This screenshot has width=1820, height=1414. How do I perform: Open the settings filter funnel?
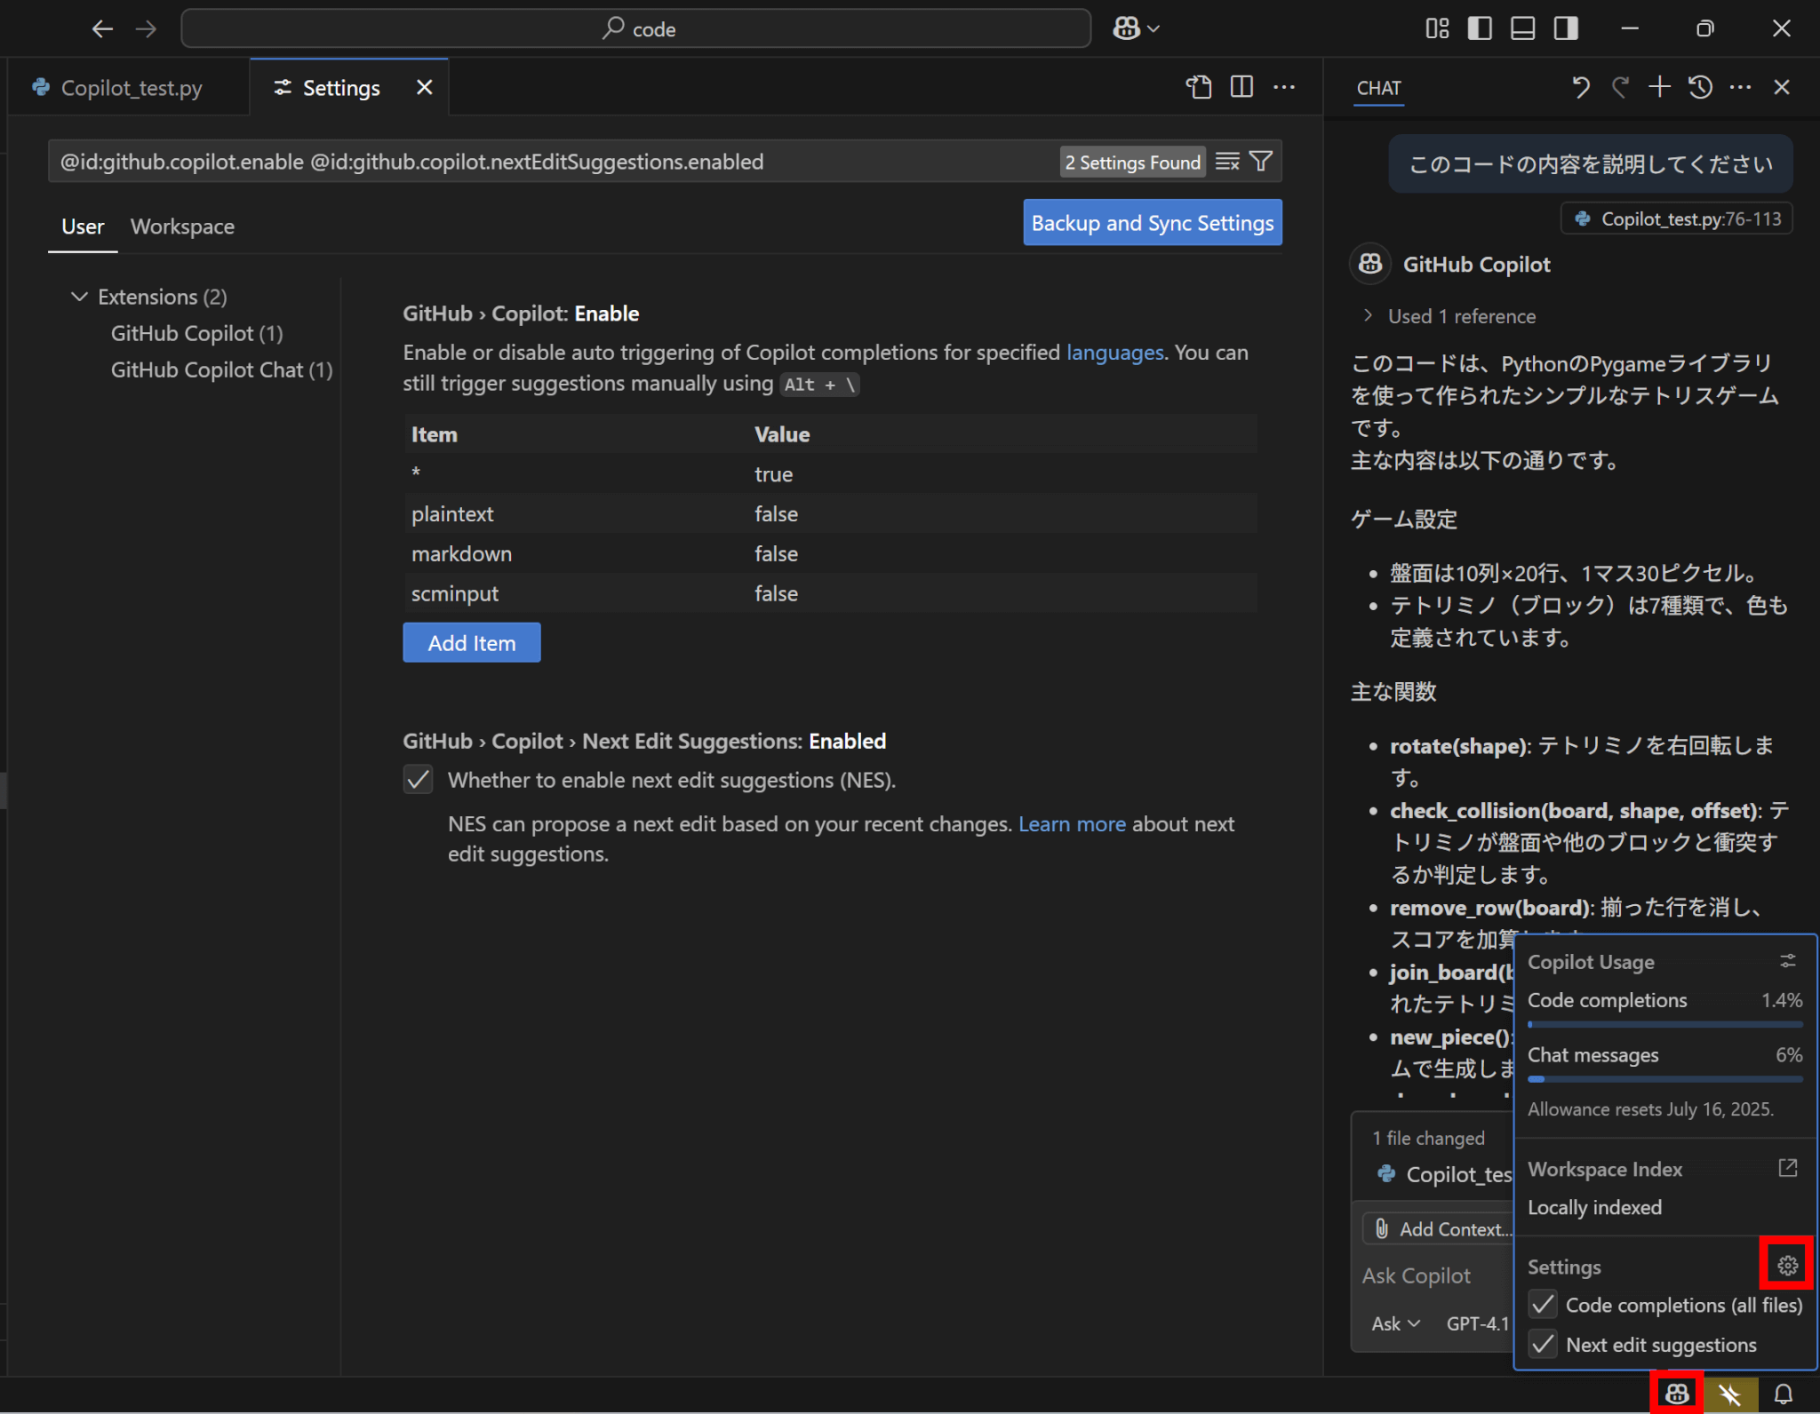pos(1261,162)
